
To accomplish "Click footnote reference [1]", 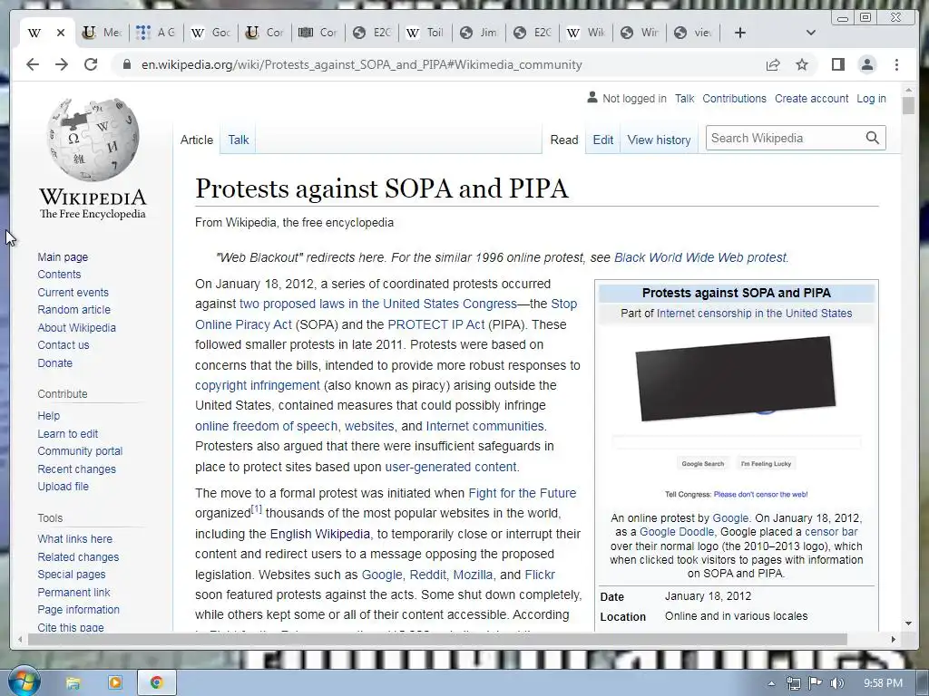I will point(257,508).
